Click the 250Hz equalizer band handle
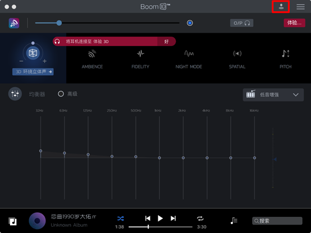 pos(112,157)
